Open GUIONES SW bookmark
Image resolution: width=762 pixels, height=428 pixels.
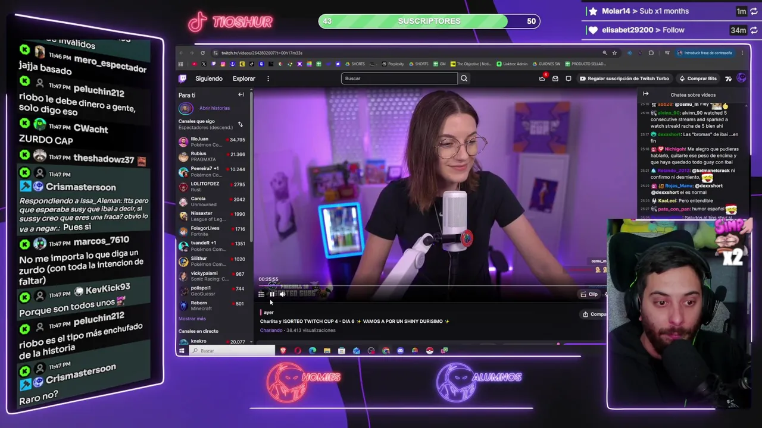pos(546,64)
